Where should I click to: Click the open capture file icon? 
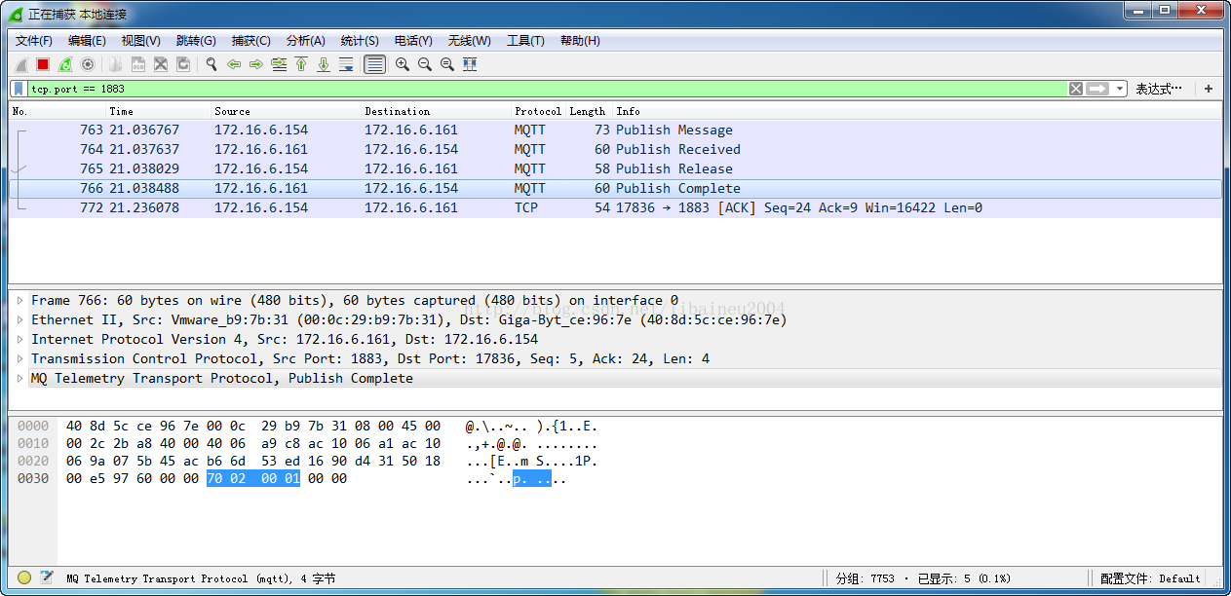click(x=115, y=64)
